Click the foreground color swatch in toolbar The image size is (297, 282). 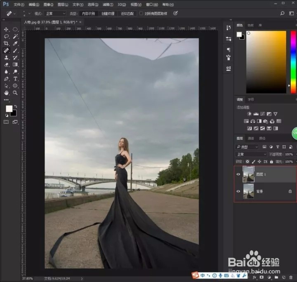click(9, 109)
